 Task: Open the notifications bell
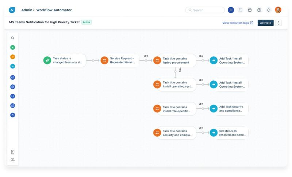click(269, 10)
